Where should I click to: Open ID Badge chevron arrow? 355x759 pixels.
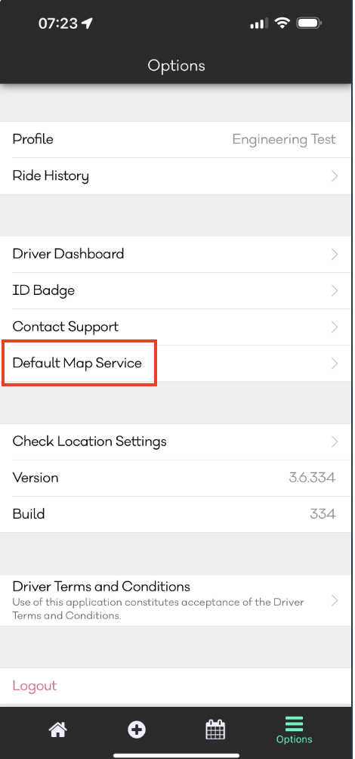click(x=334, y=291)
